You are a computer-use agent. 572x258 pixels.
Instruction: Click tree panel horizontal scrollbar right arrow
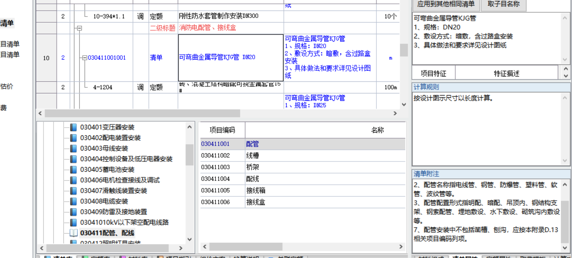click(x=181, y=248)
